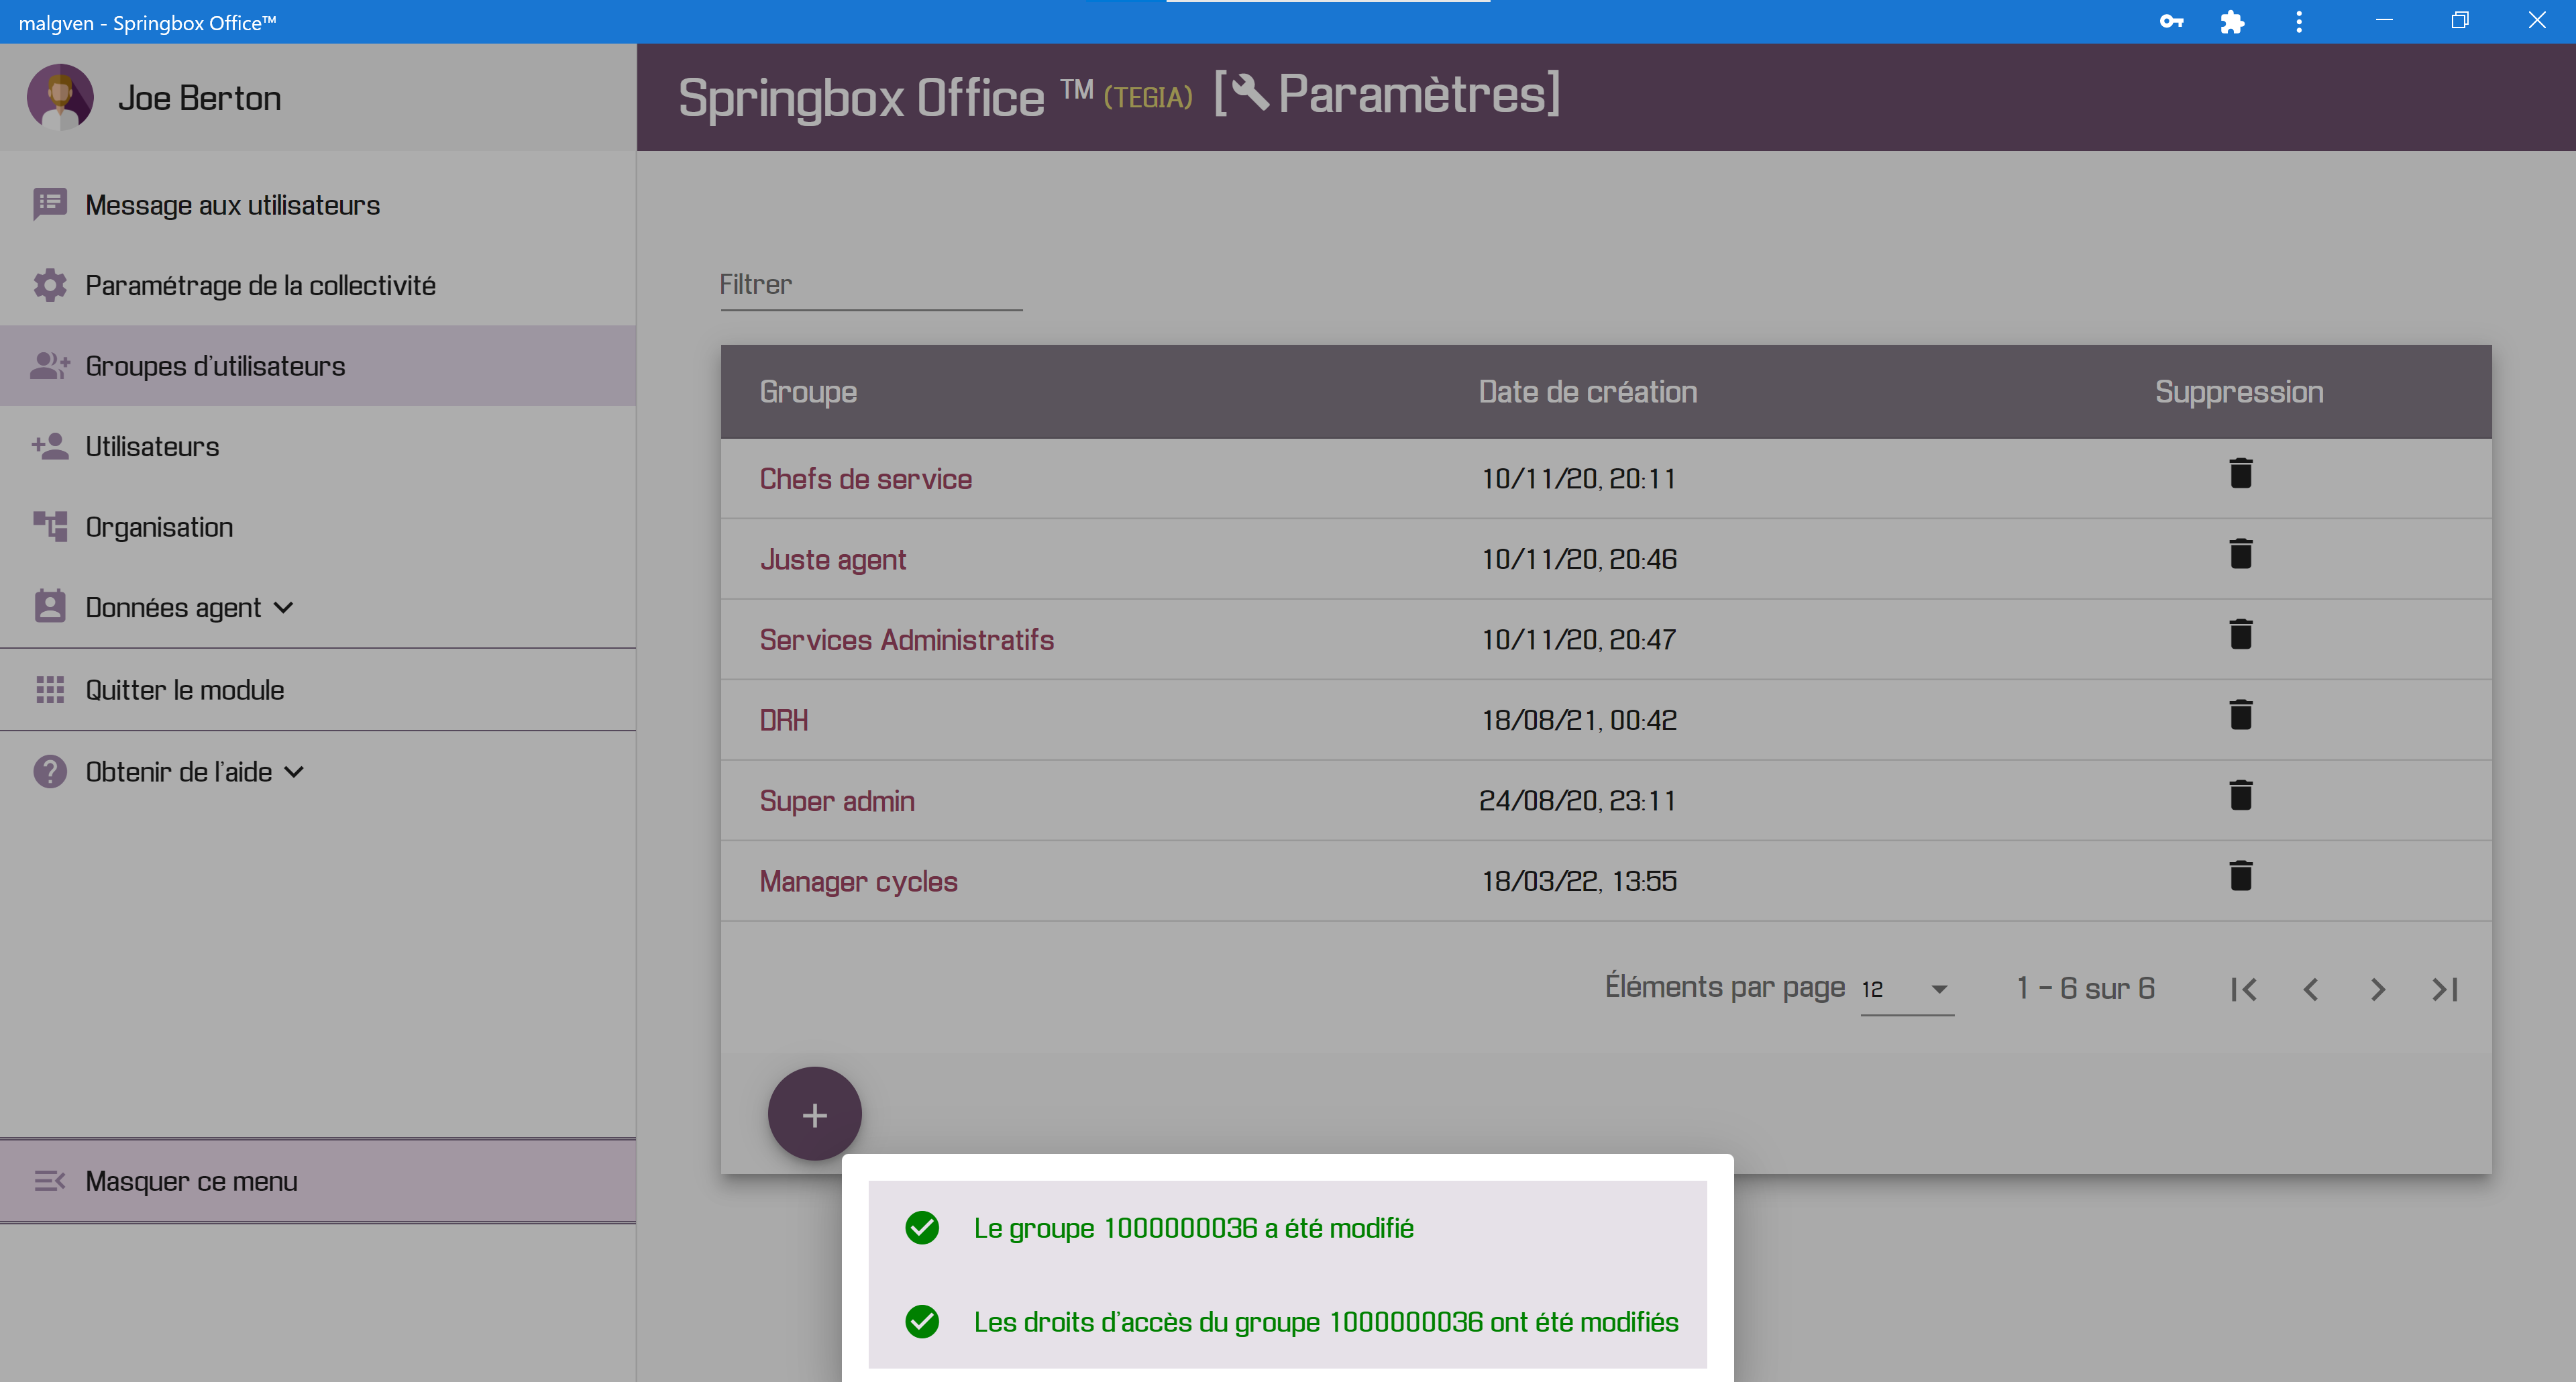The height and width of the screenshot is (1382, 2576).
Task: Click the Utilisateurs add-person icon
Action: tap(50, 446)
